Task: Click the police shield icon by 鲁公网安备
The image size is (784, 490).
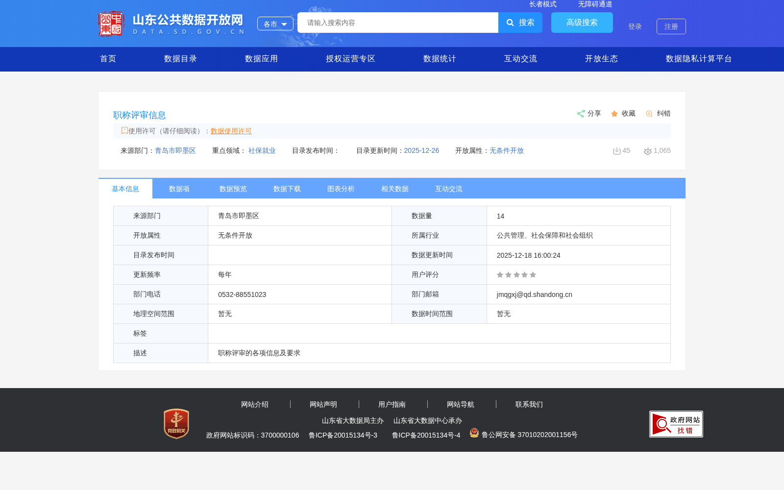Action: [x=474, y=433]
